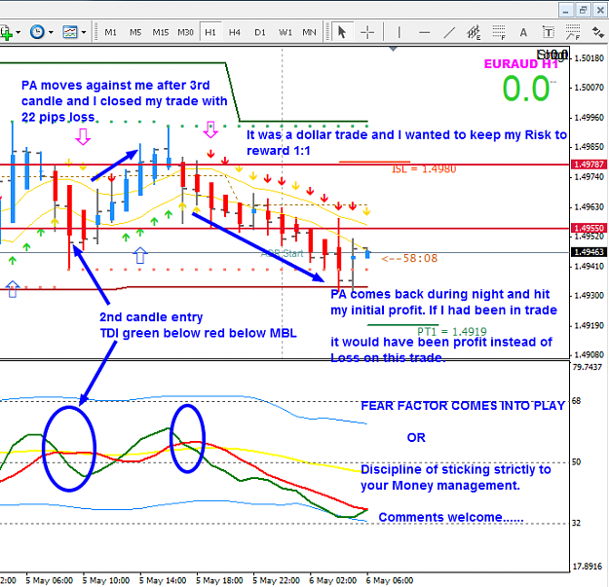Choose the Equidistant Channel tool
609x587 pixels.
click(x=474, y=32)
